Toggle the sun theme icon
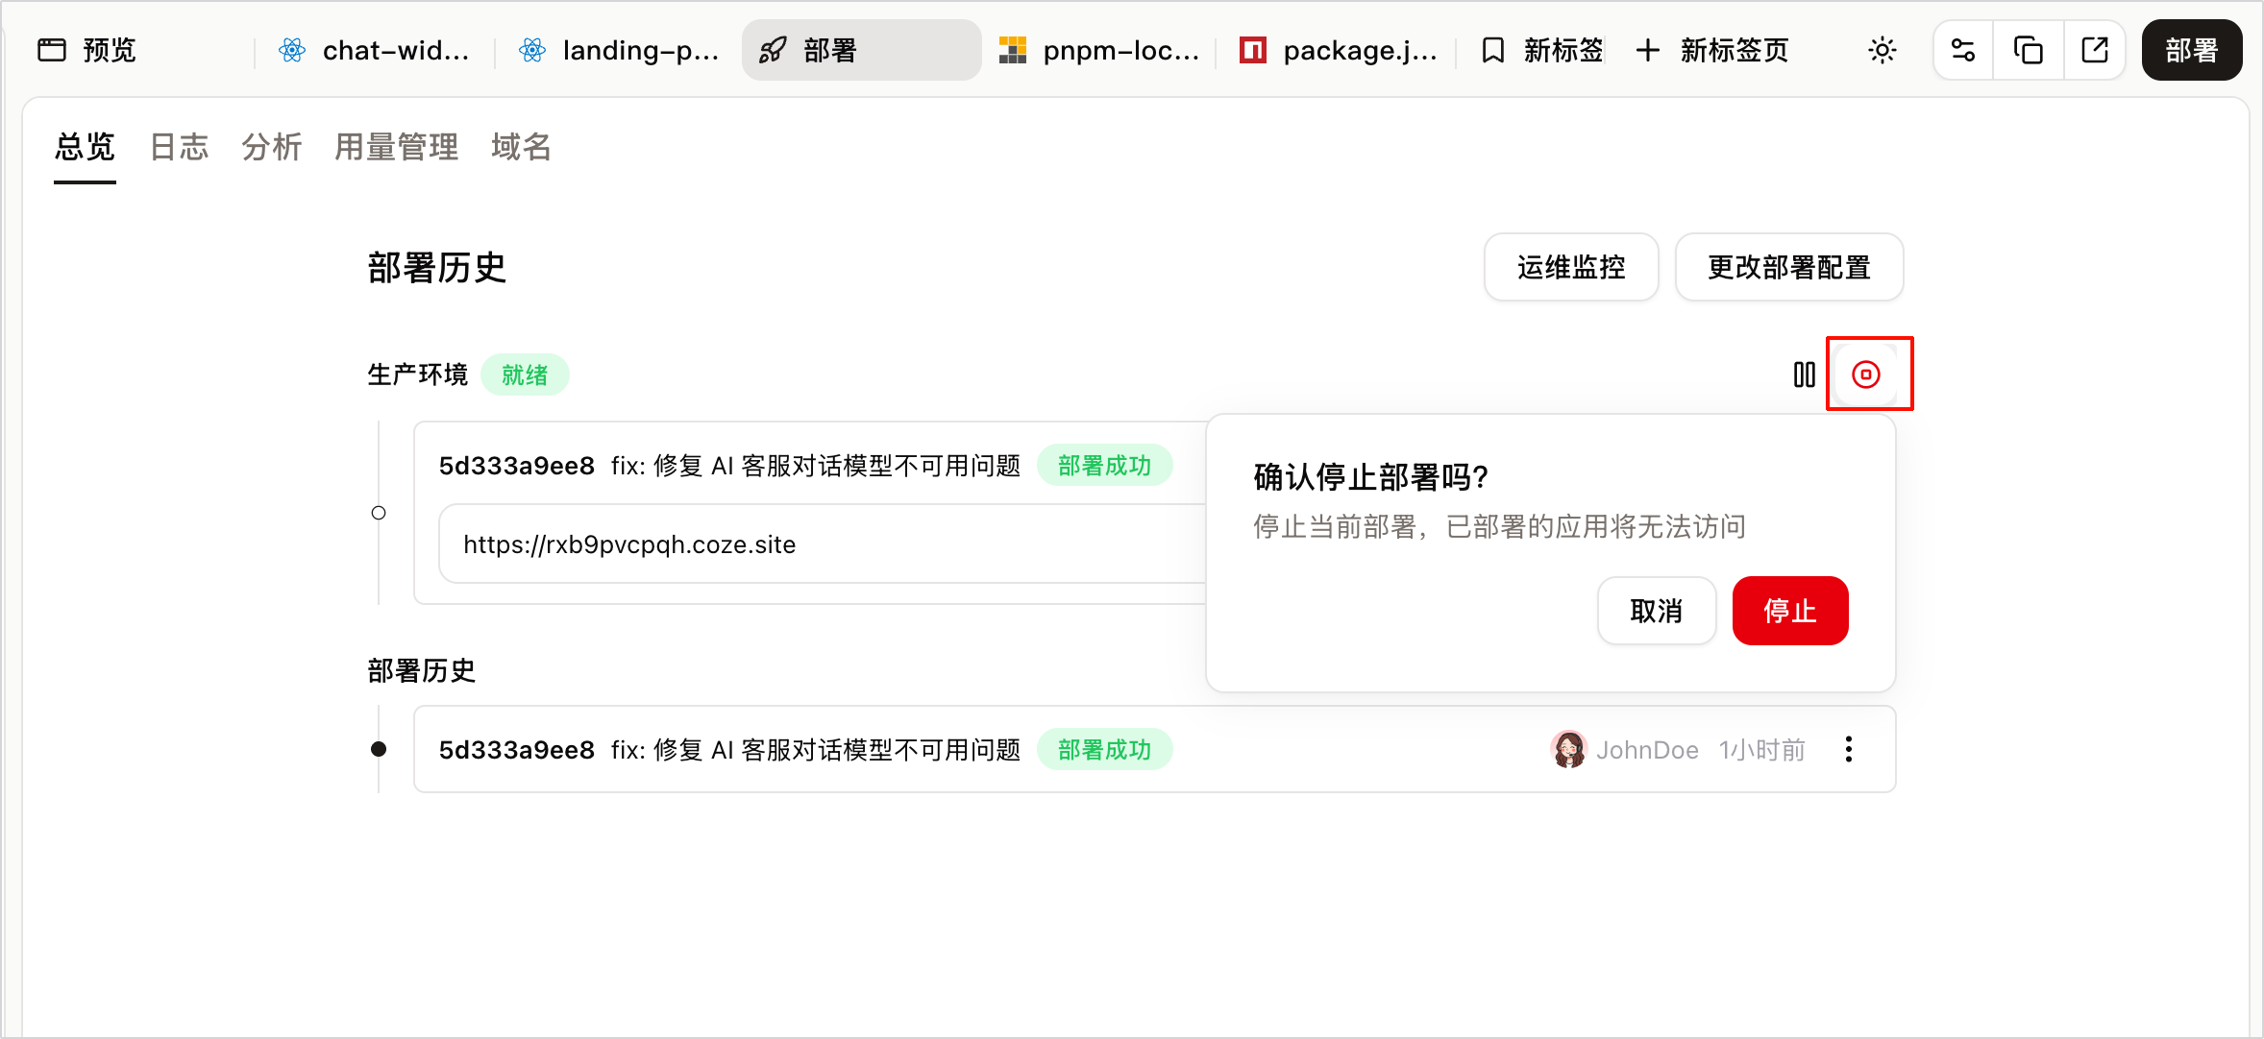Viewport: 2264px width, 1039px height. (x=1883, y=50)
